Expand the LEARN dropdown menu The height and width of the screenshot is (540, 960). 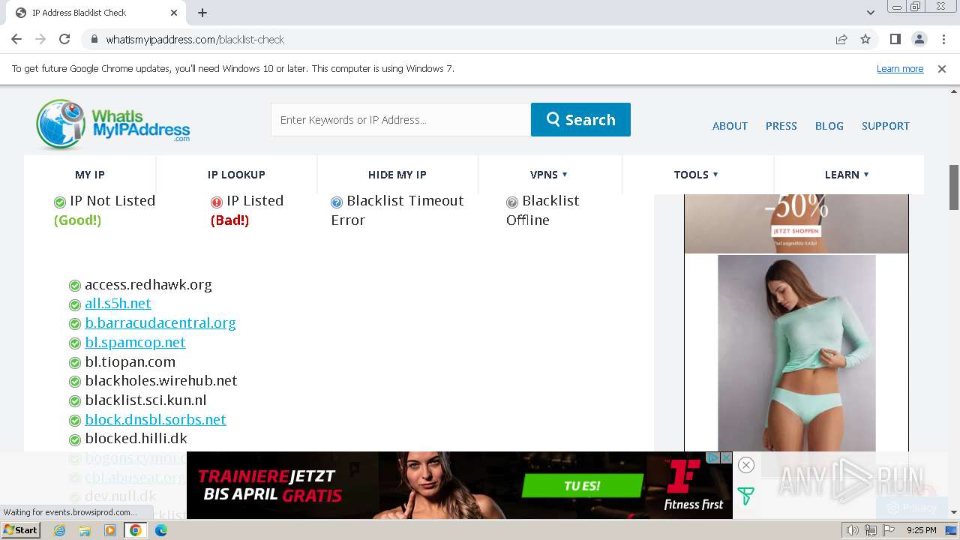[x=847, y=175]
